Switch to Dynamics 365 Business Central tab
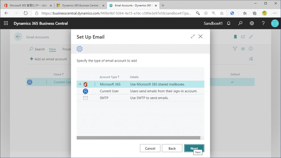281x158 pixels. pyautogui.click(x=80, y=5)
